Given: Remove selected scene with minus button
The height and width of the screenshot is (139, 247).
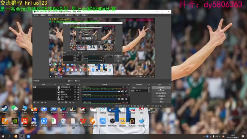Looking at the screenshot, I should pyautogui.click(x=38, y=103).
